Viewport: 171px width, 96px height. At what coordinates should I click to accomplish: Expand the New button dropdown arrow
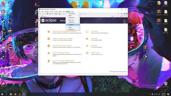tap(41, 14)
